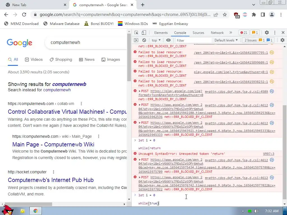Open the VM97:3 source link
This screenshot has height=215, width=287.
point(269,154)
